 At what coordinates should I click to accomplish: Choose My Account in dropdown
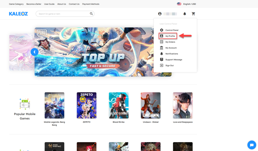171,48
